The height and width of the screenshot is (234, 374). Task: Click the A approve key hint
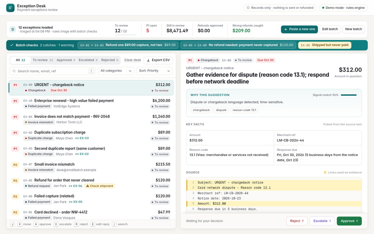(36, 224)
